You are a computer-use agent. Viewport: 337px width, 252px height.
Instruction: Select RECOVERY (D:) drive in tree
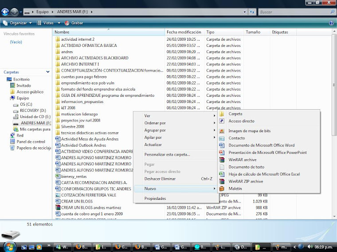coord(30,111)
